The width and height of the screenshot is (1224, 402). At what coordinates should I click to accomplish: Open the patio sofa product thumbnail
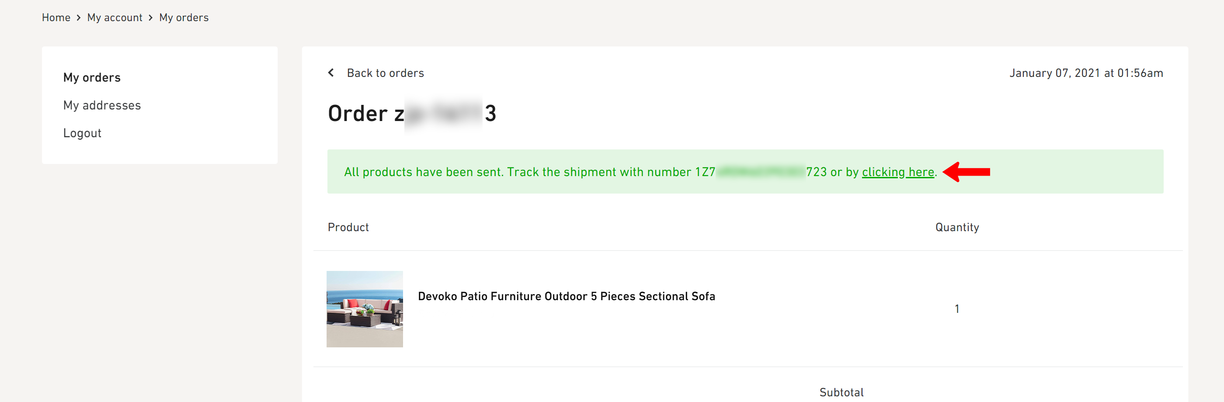(365, 309)
